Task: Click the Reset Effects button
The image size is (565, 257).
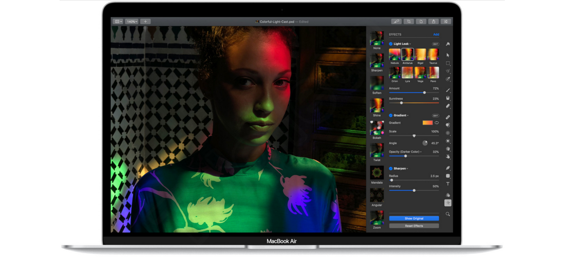Action: [x=414, y=226]
